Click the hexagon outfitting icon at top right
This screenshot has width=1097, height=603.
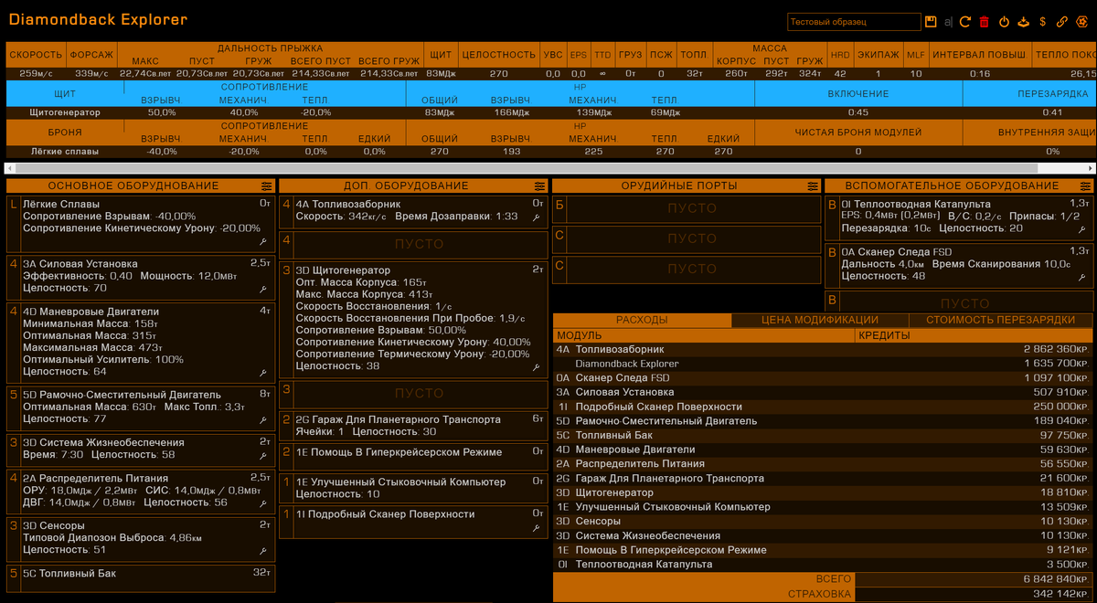[x=1083, y=21]
